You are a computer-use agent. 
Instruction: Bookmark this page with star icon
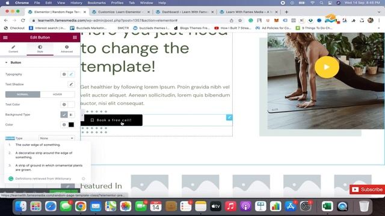[240, 20]
